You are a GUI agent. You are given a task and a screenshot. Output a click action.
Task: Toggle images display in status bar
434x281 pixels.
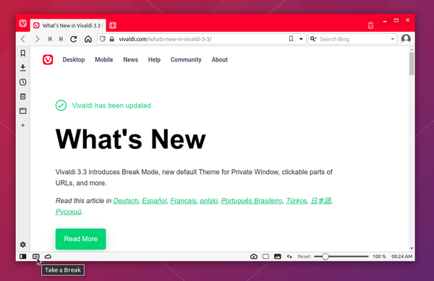coord(277,256)
